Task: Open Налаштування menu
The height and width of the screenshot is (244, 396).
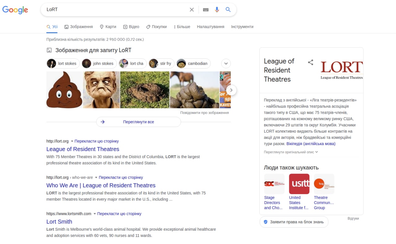Action: click(211, 27)
